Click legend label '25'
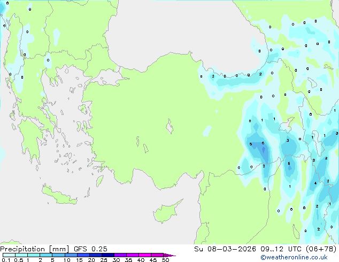This screenshot has width=339, height=262. (104, 260)
